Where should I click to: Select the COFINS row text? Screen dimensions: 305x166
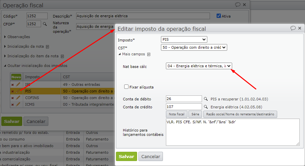coord(32,98)
